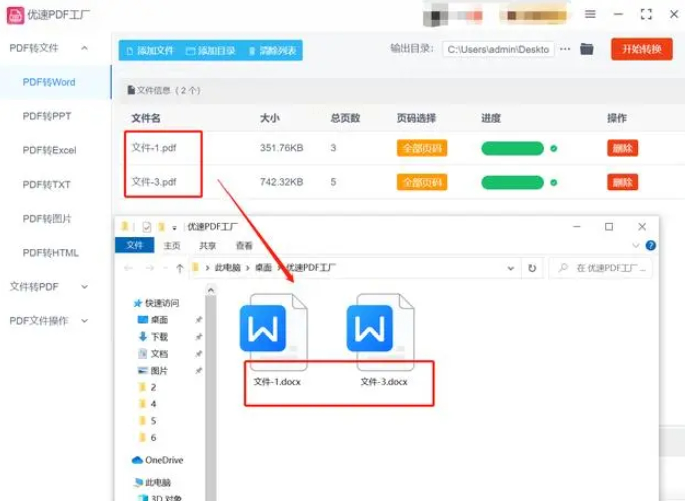This screenshot has height=501, width=685.
Task: Go up one folder with the up arrow
Action: [x=180, y=268]
